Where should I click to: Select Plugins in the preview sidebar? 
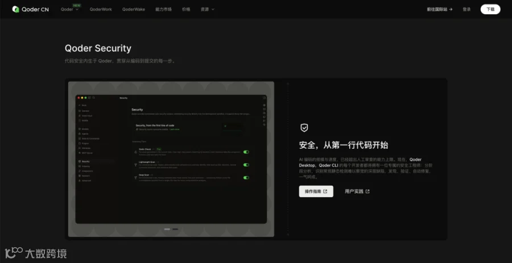[x=84, y=143]
